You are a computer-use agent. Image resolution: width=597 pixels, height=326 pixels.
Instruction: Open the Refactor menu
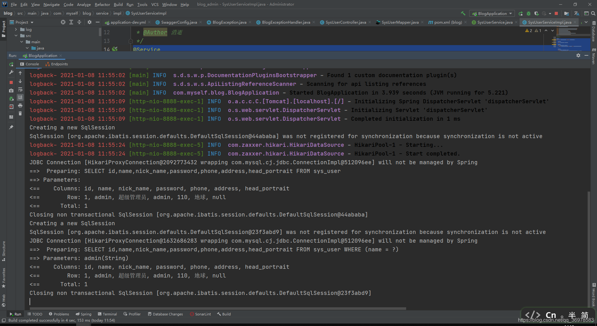102,4
